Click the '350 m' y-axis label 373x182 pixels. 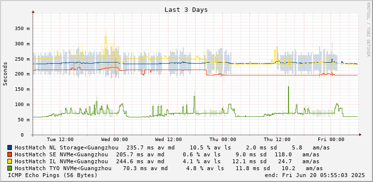click(x=22, y=29)
